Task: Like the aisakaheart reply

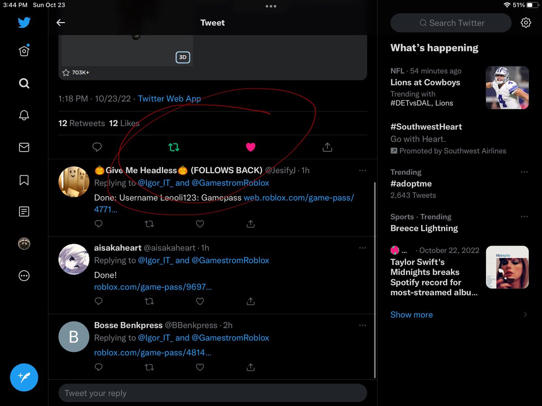Action: [x=200, y=301]
